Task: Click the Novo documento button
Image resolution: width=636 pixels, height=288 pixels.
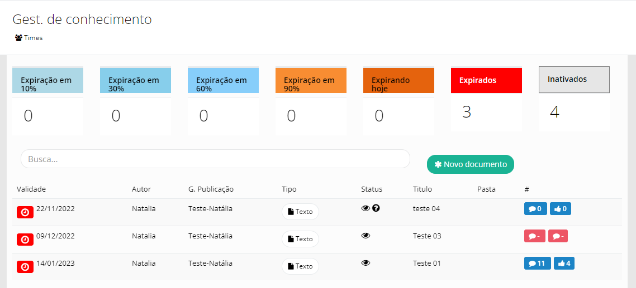Action: tap(470, 164)
